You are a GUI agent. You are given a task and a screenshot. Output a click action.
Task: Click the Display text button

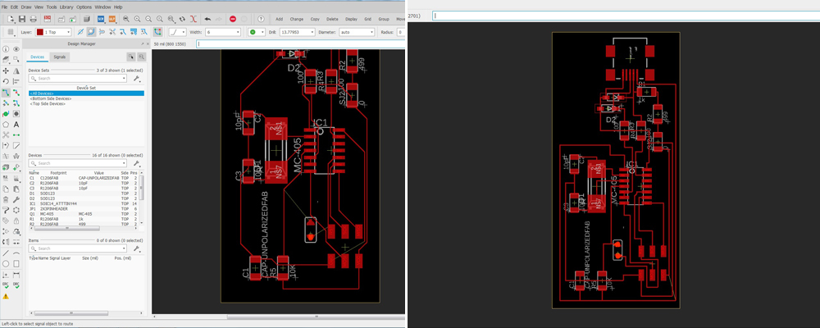[351, 18]
